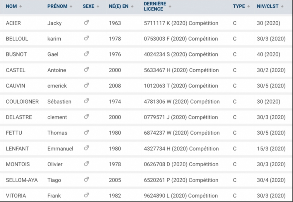This screenshot has height=202, width=293.
Task: Click the NIV/CLST header label
Action: tap(268, 6)
